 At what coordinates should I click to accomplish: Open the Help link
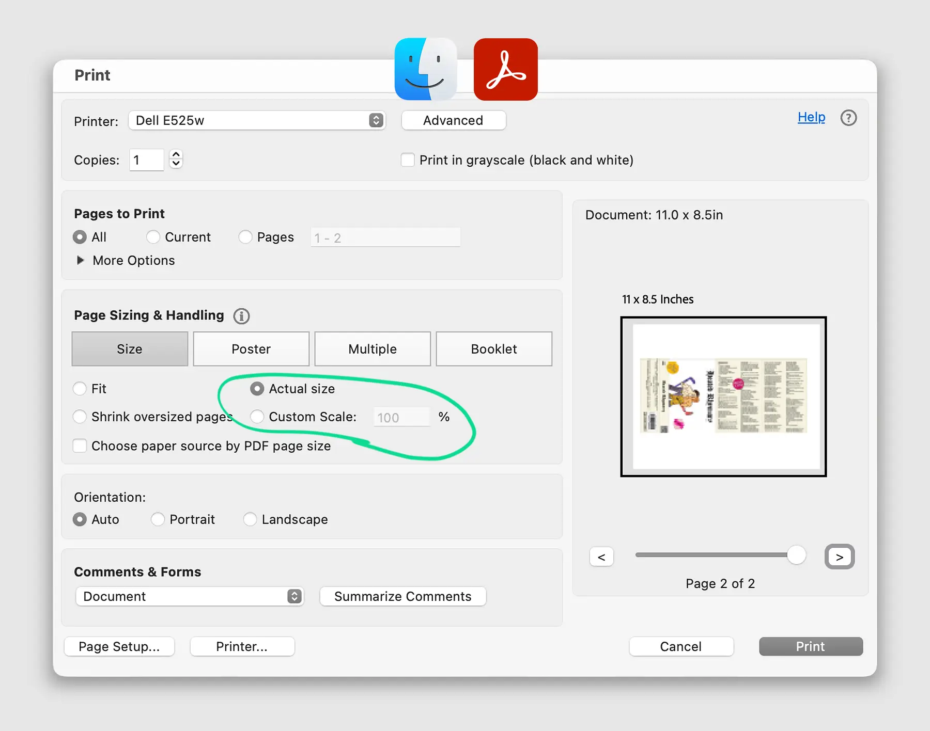pyautogui.click(x=811, y=117)
